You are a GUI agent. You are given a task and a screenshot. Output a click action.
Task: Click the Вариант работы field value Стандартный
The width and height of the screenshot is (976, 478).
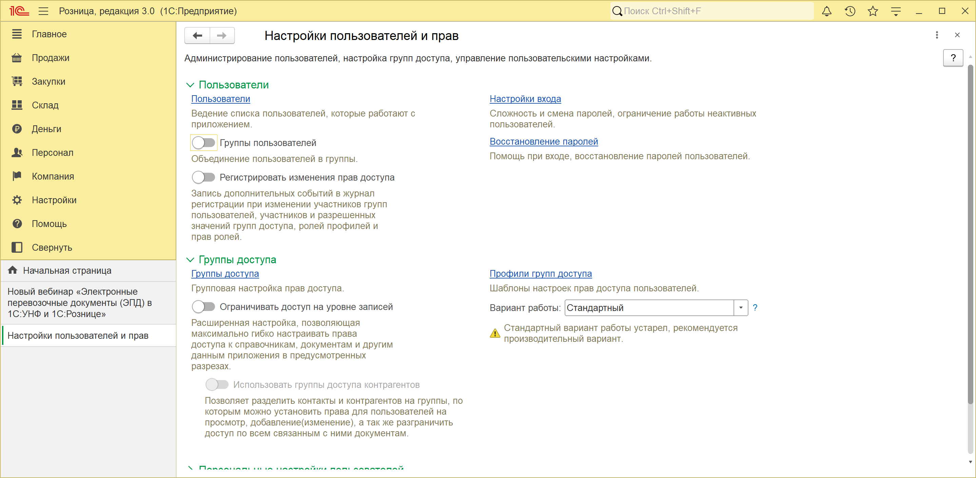(x=649, y=308)
